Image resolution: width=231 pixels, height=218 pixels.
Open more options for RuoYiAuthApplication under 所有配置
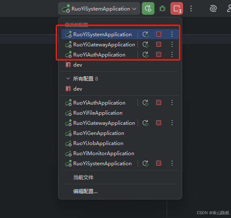(x=172, y=103)
